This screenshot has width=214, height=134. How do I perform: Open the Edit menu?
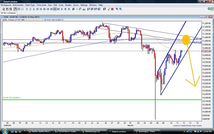pyautogui.click(x=55, y=5)
